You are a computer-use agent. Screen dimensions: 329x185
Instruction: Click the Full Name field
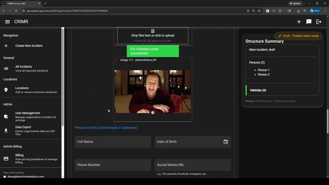(113, 142)
